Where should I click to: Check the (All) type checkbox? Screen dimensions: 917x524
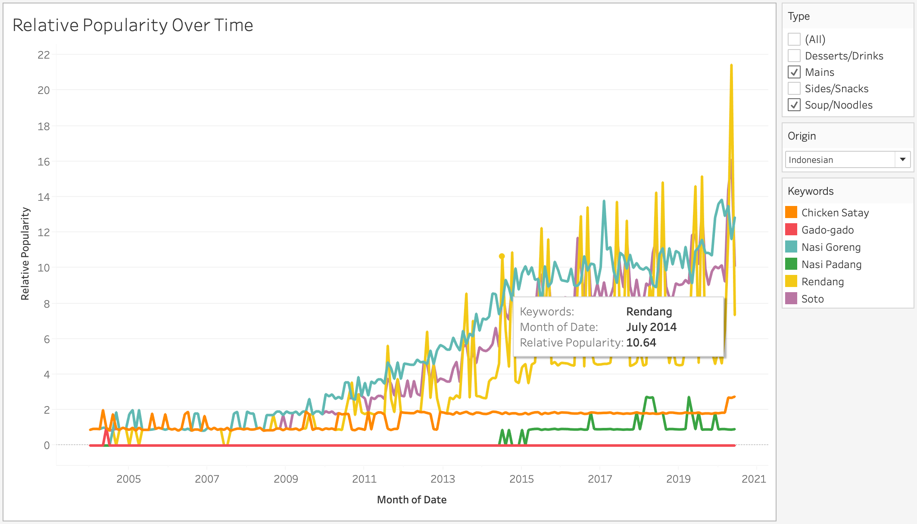coord(794,39)
